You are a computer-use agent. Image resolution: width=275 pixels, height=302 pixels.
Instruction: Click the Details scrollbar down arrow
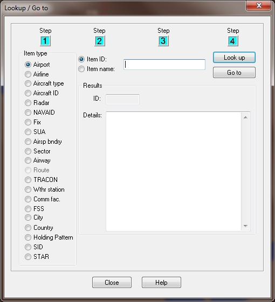[x=245, y=226]
